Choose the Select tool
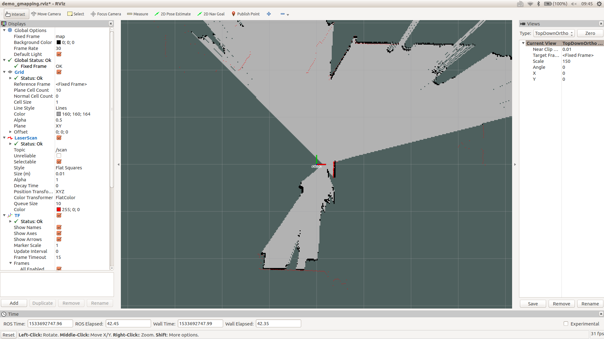This screenshot has height=339, width=604. point(76,14)
